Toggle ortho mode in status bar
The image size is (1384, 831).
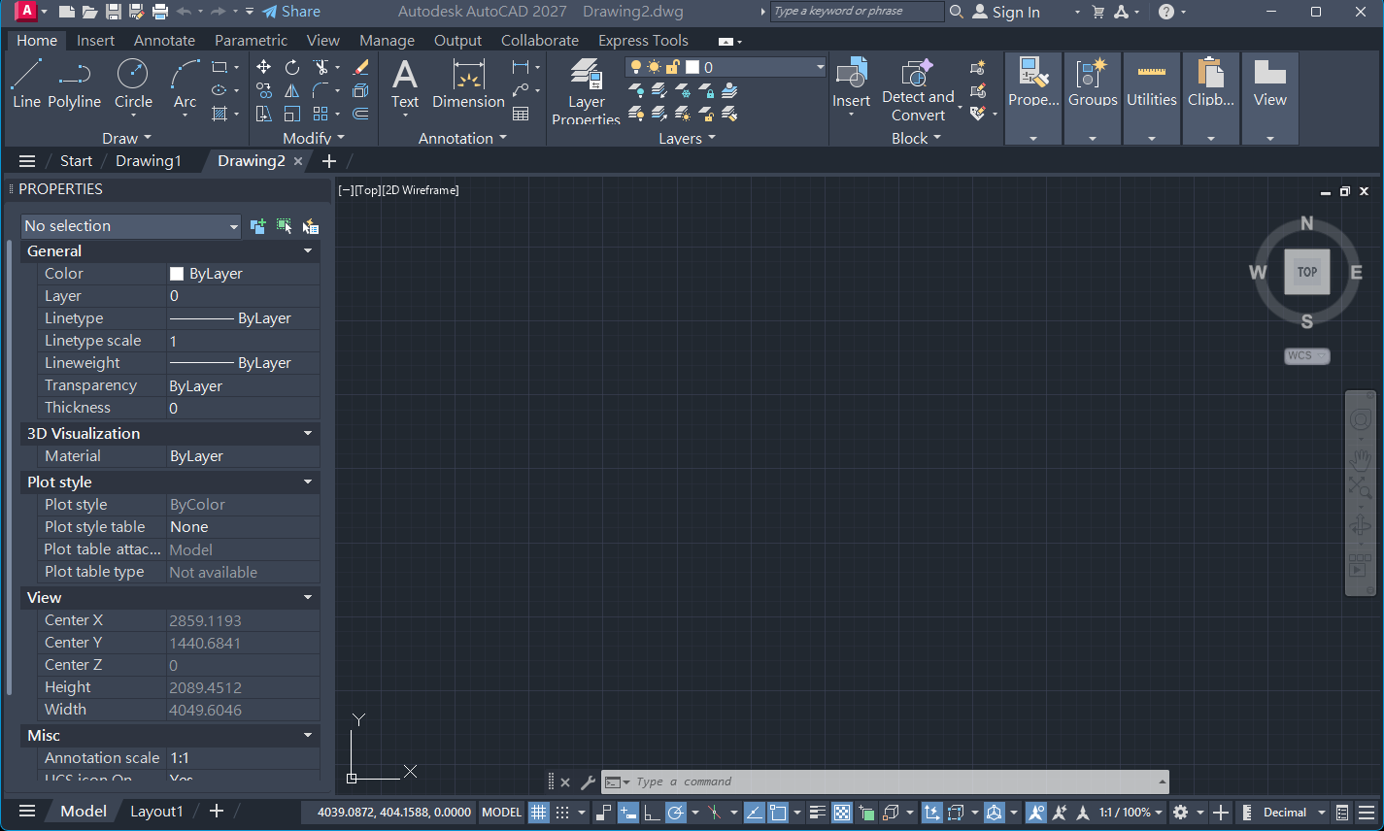[652, 813]
